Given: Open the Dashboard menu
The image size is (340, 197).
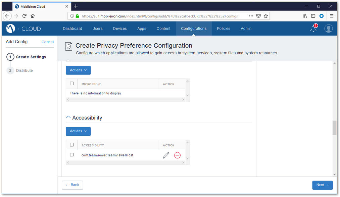Looking at the screenshot, I should tap(72, 29).
